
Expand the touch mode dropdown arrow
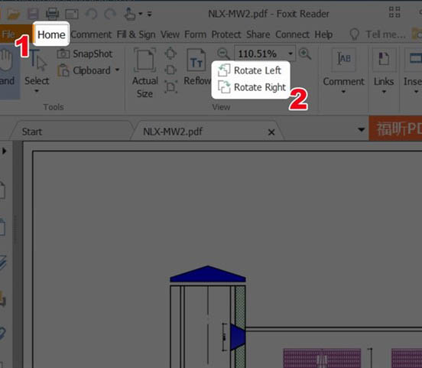[x=141, y=14]
